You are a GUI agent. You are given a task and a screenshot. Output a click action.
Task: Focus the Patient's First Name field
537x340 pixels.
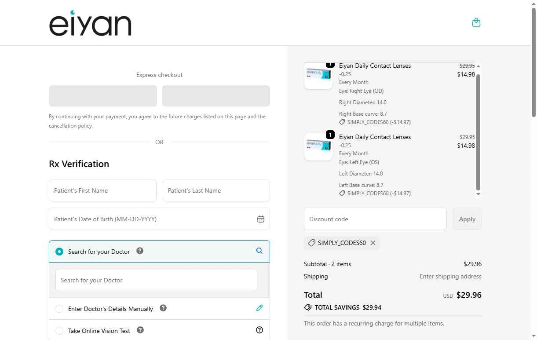(x=102, y=190)
